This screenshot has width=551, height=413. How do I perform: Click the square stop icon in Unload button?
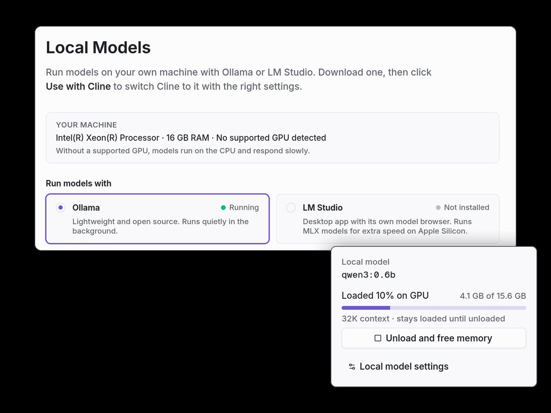point(378,338)
